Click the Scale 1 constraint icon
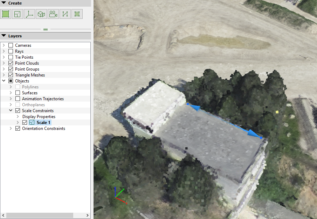317x219 pixels. (x=32, y=123)
